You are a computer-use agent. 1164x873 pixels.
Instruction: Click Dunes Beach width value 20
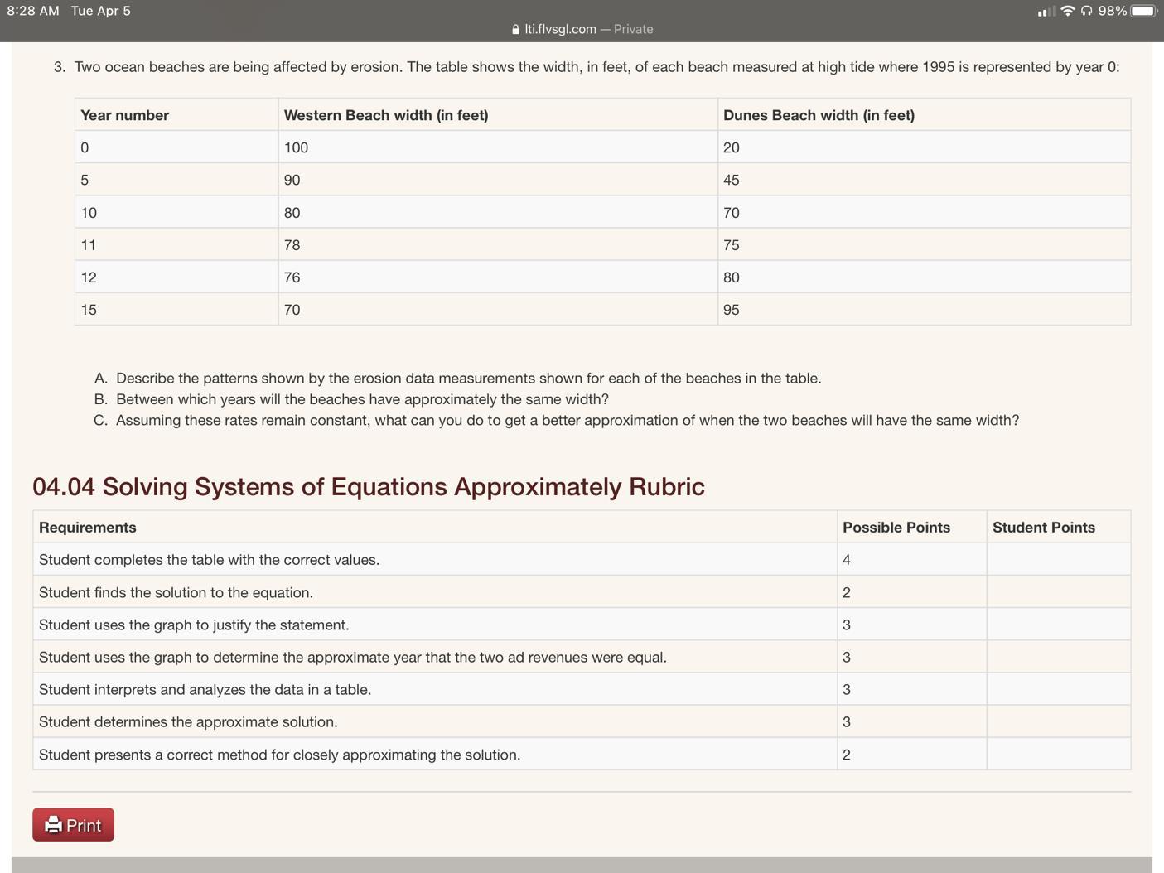point(731,147)
